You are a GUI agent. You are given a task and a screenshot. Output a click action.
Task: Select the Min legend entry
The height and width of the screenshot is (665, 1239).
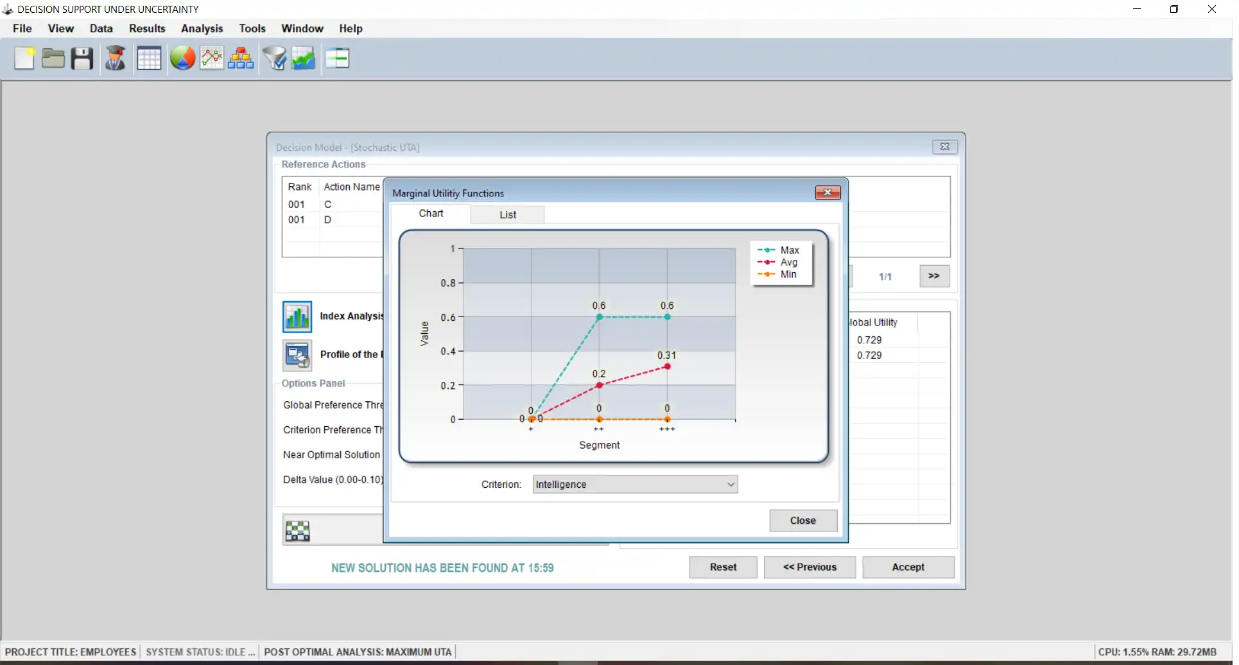click(777, 275)
